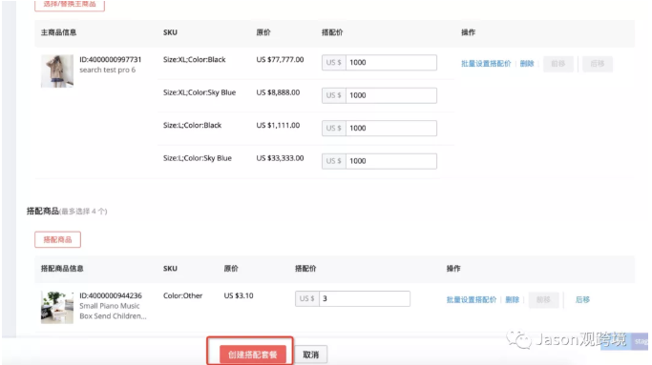652x365 pixels.
Task: Click the 取消 cancel button
Action: pyautogui.click(x=310, y=355)
